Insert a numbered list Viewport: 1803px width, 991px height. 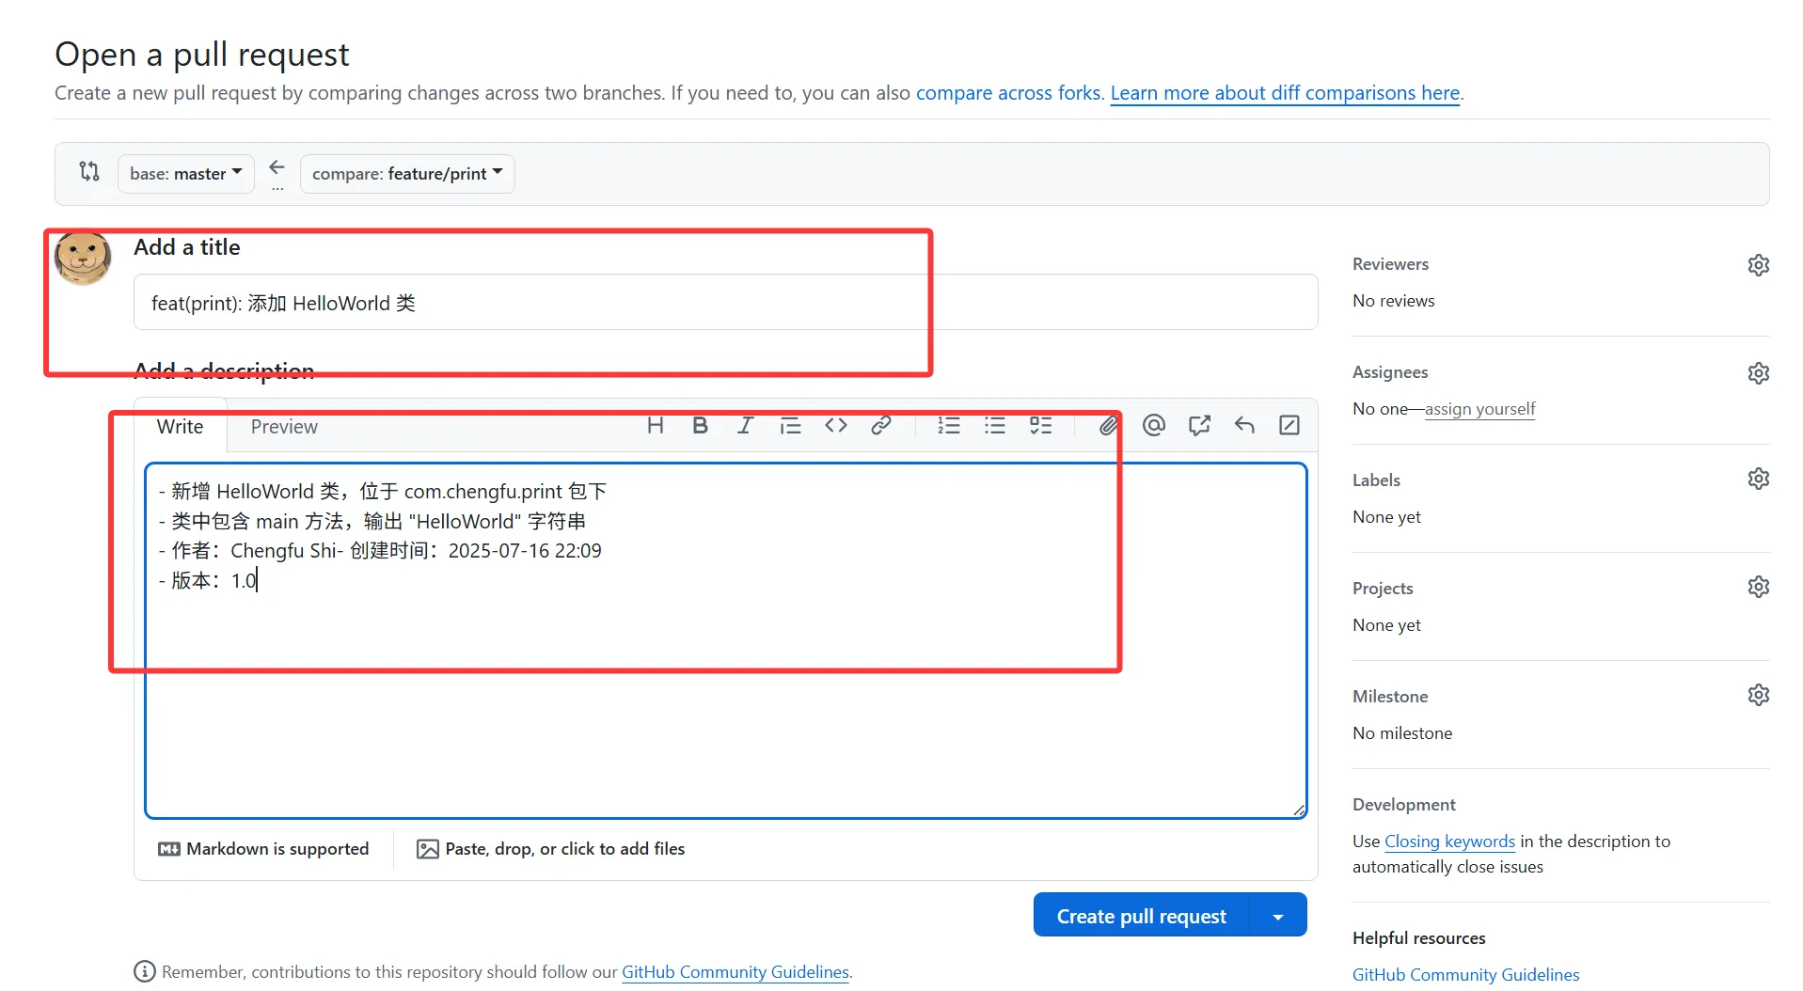coord(949,426)
